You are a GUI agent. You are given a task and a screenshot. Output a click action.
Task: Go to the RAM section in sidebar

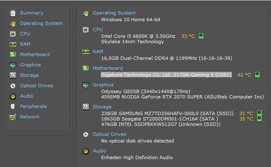tap(25, 44)
